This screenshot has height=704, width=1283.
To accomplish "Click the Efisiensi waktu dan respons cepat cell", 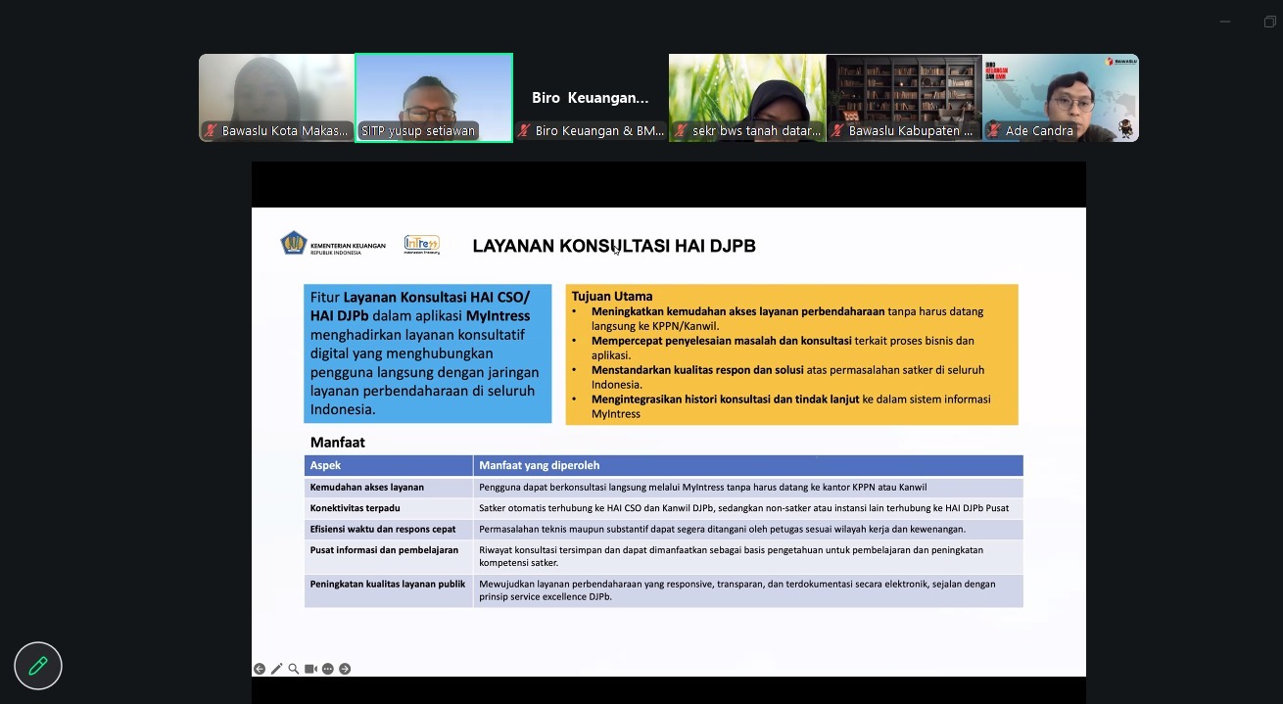I will [389, 530].
